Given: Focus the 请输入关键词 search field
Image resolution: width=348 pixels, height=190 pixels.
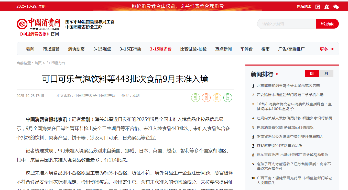Looking at the screenshot, I should (x=286, y=24).
